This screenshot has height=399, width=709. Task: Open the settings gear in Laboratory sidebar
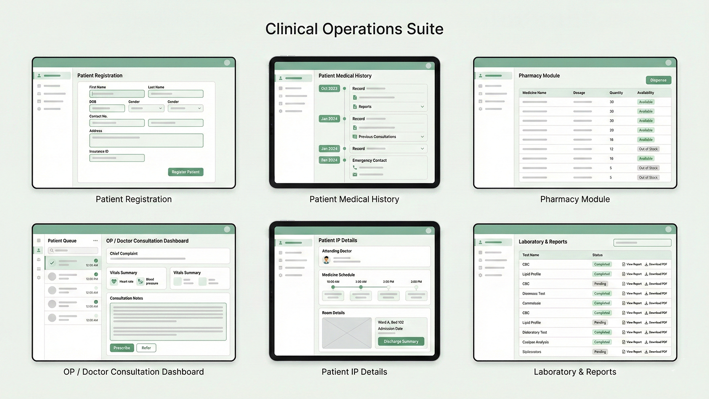click(x=480, y=275)
